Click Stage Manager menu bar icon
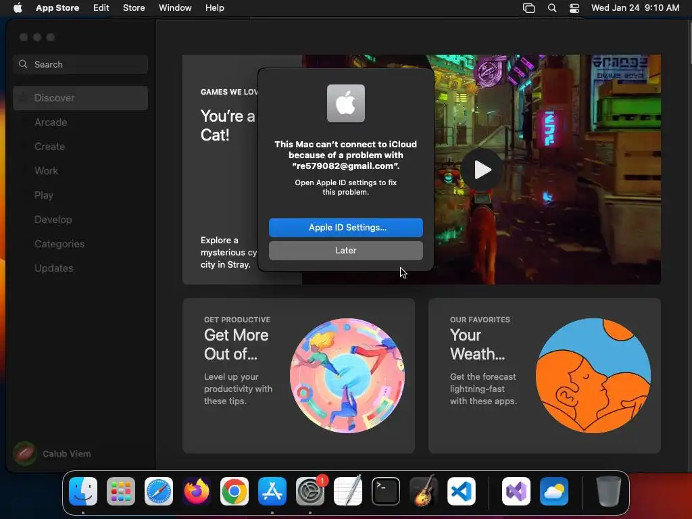The width and height of the screenshot is (692, 519). [x=528, y=8]
